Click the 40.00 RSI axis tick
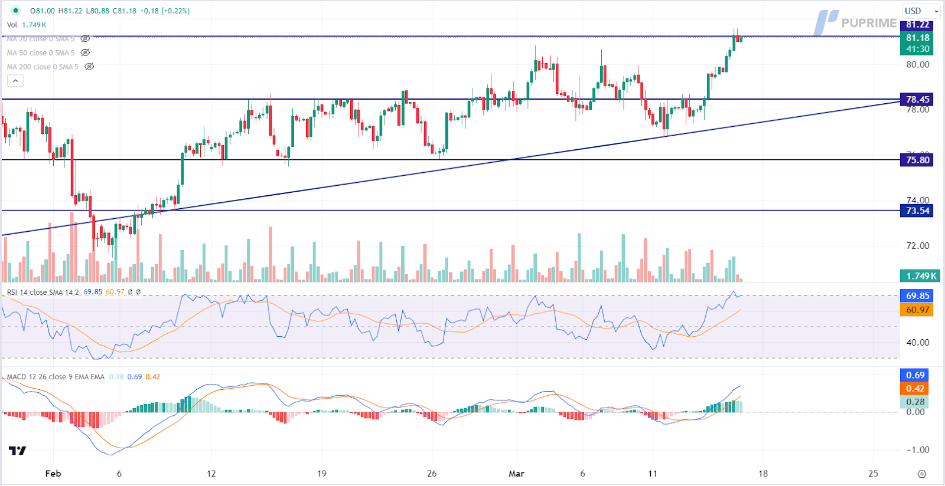The width and height of the screenshot is (945, 486). (x=918, y=342)
